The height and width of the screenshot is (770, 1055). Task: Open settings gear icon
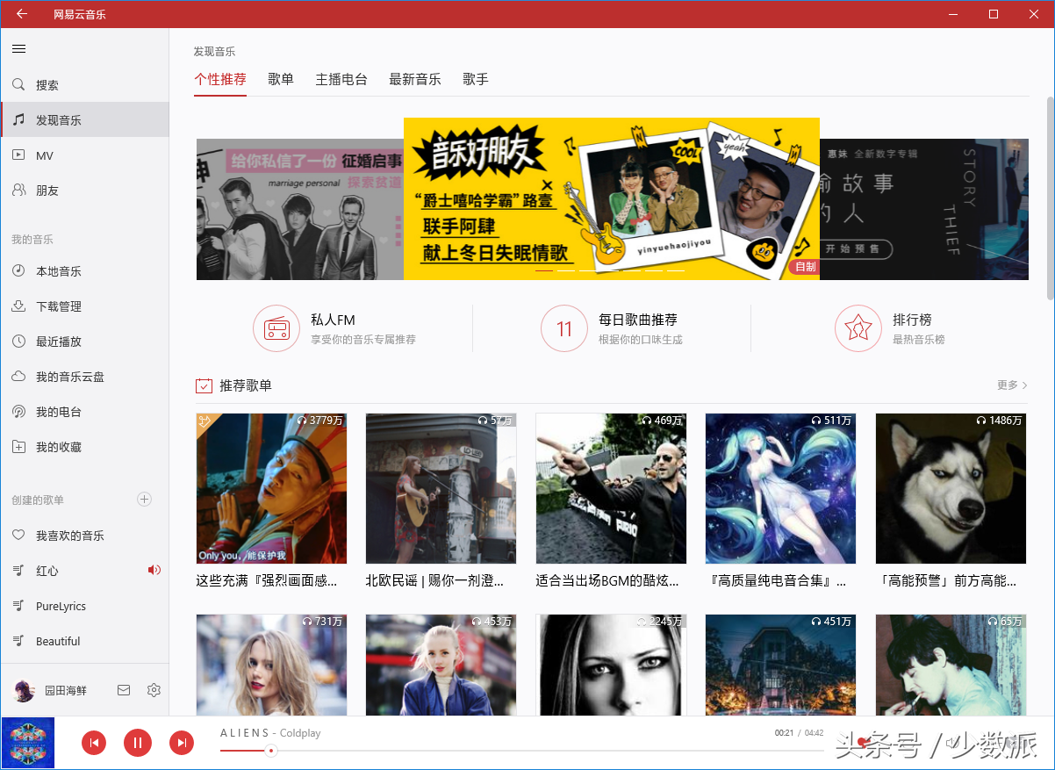click(x=154, y=690)
